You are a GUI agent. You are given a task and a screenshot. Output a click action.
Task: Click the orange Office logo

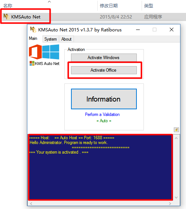[35, 52]
